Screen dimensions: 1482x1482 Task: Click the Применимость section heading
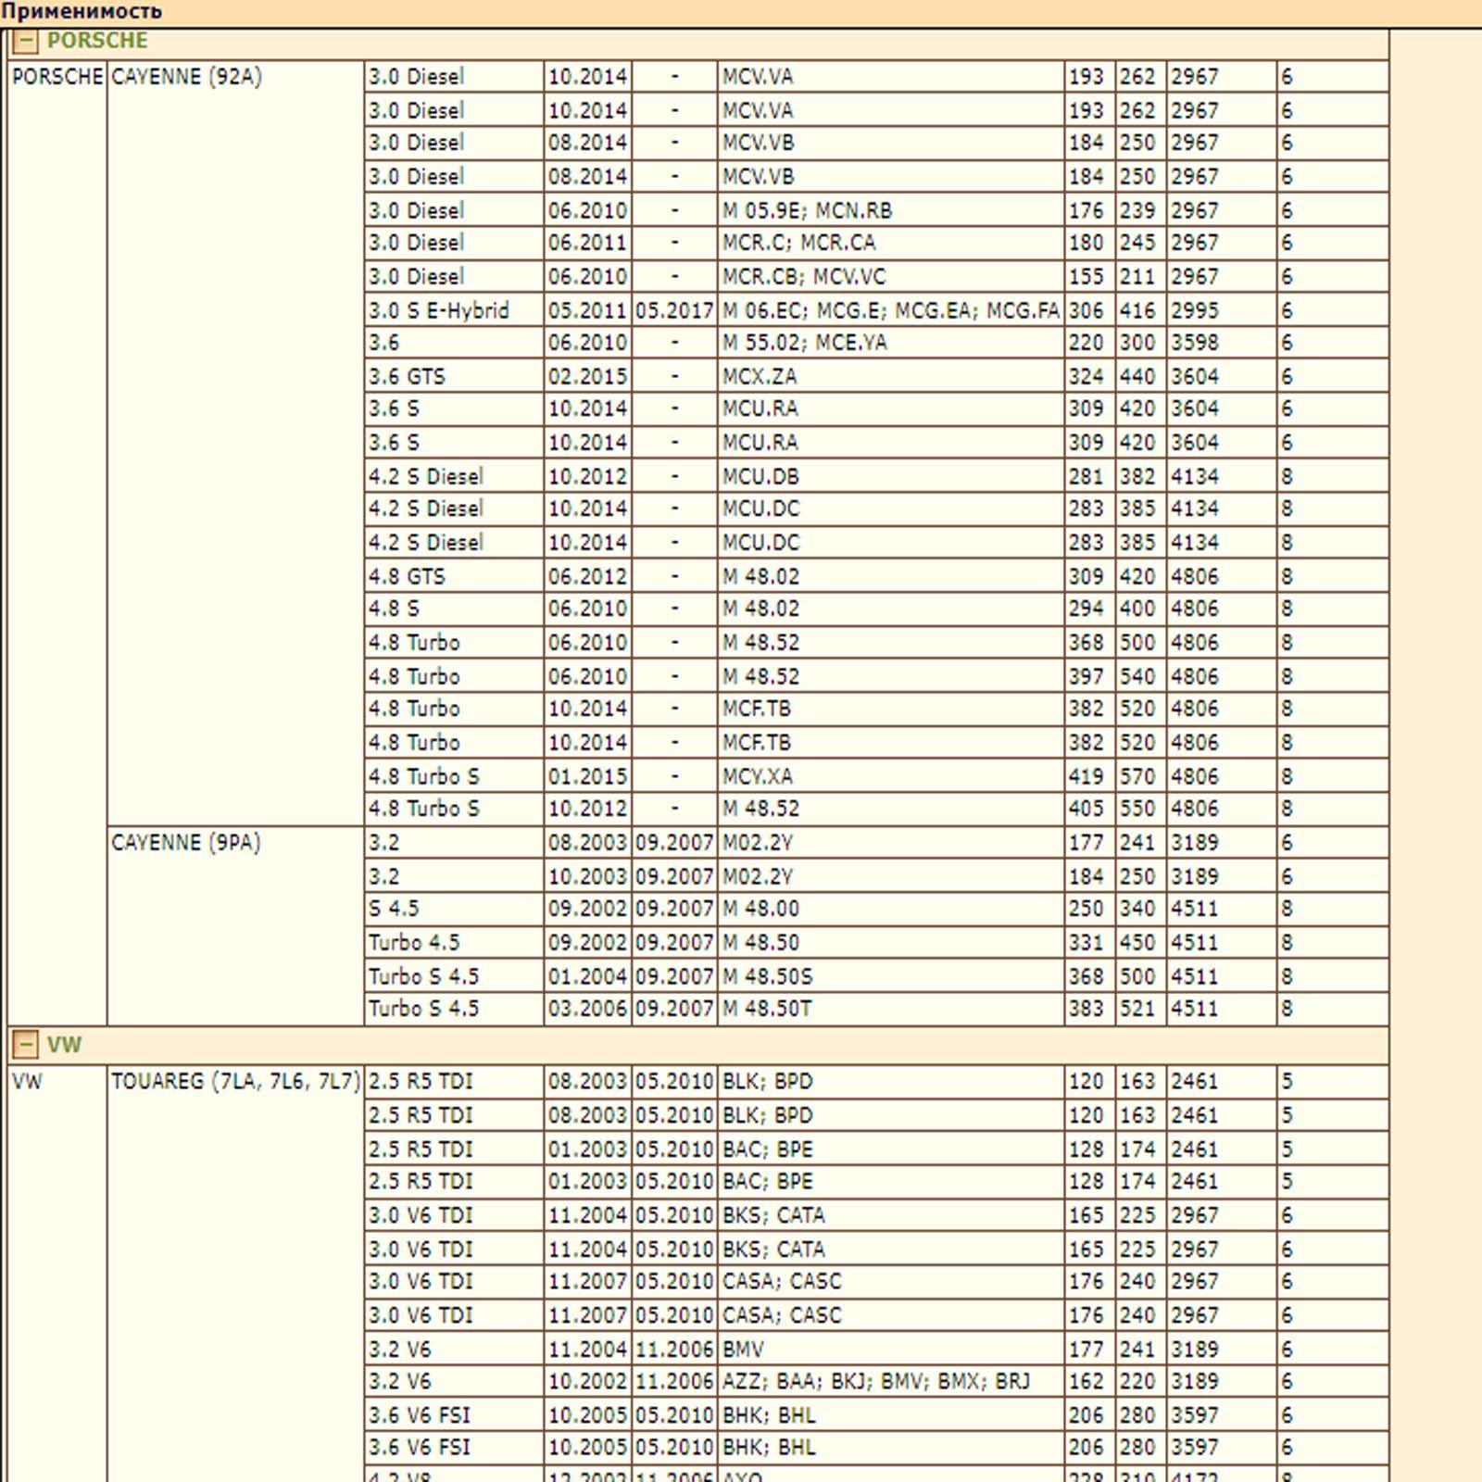(82, 12)
